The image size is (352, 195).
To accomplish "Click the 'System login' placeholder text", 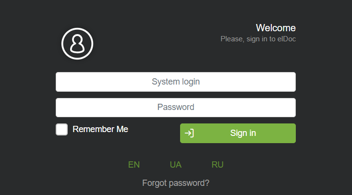I will pyautogui.click(x=176, y=82).
